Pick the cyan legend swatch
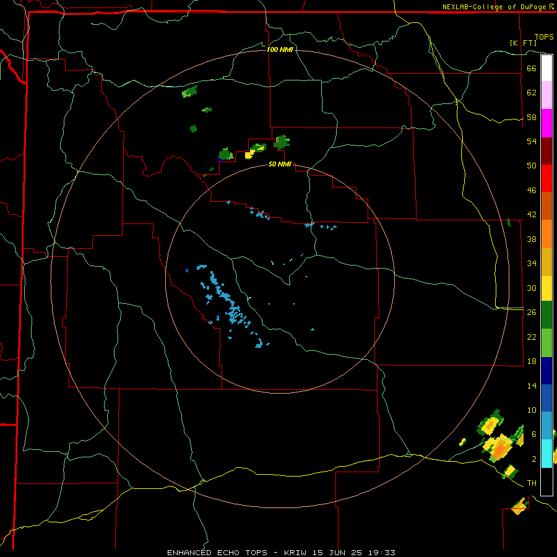557x557 pixels. [x=546, y=454]
